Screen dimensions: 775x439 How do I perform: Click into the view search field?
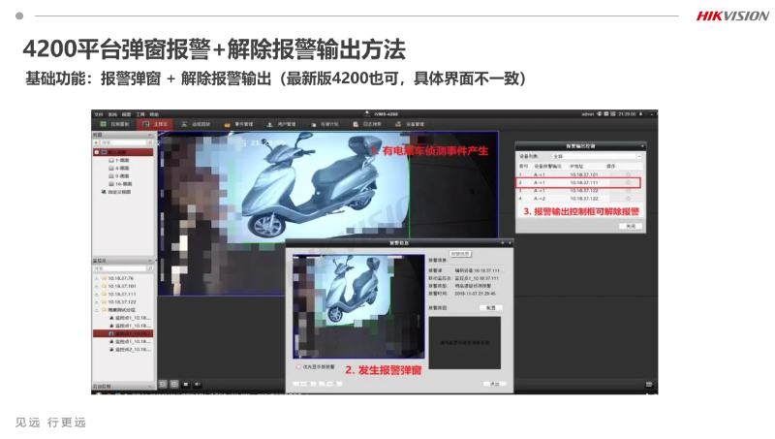pyautogui.click(x=124, y=142)
